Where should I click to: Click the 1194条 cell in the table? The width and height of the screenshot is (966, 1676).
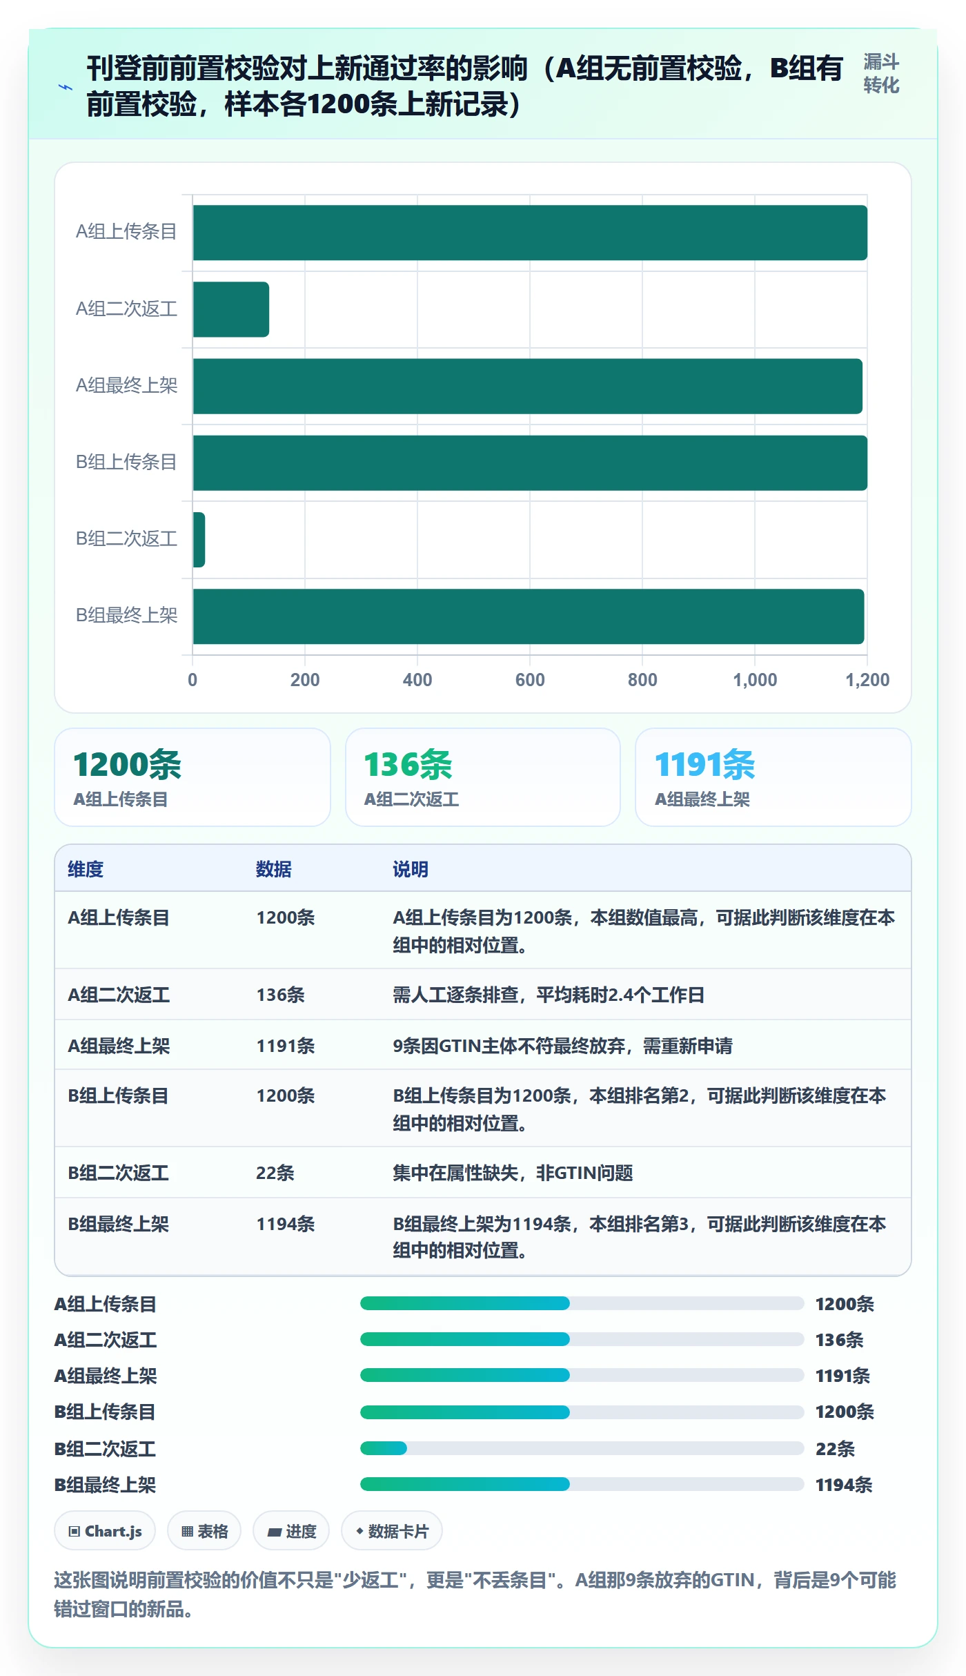(x=286, y=1224)
